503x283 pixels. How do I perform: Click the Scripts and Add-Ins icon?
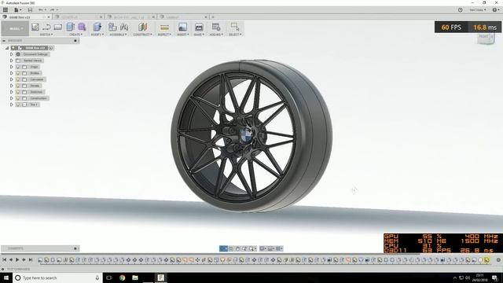(216, 27)
